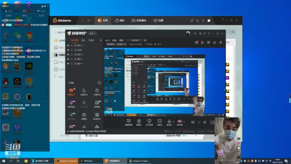Refresh the WeGame page
The height and width of the screenshot is (164, 291).
pos(89,20)
